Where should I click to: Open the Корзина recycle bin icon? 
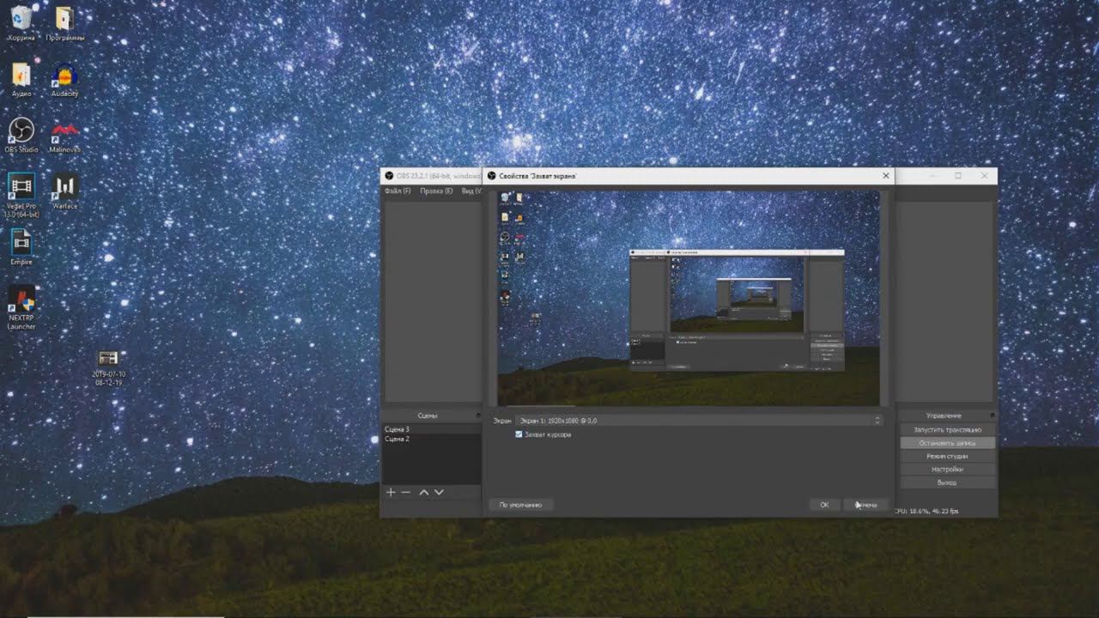click(21, 21)
